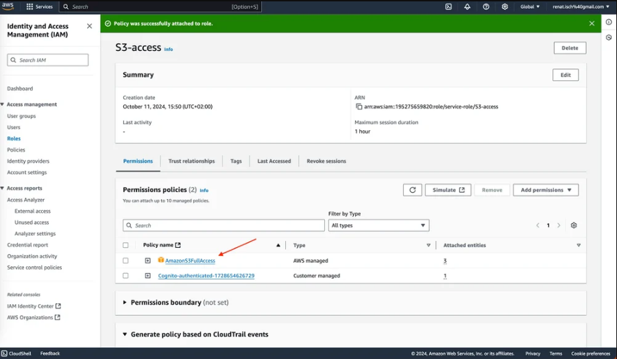Click the CloudShell icon in footer
The image size is (617, 359).
4,354
